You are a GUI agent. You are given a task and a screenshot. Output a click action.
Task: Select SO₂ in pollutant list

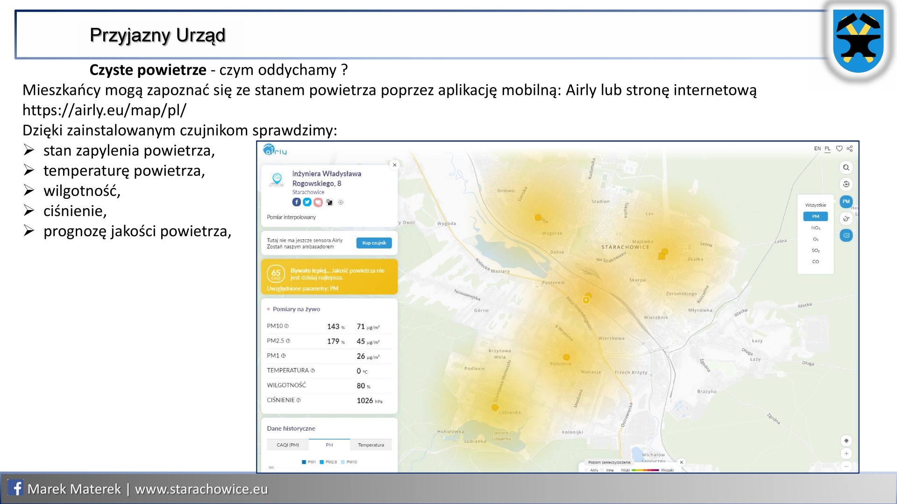pyautogui.click(x=815, y=250)
